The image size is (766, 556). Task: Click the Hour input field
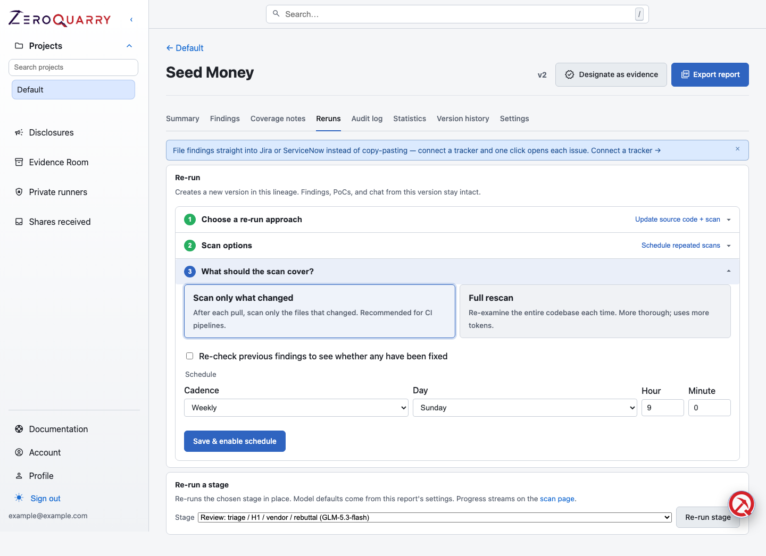click(663, 408)
